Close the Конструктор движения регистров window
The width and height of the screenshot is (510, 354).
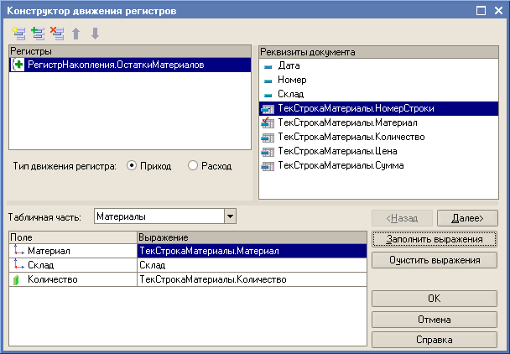point(498,11)
